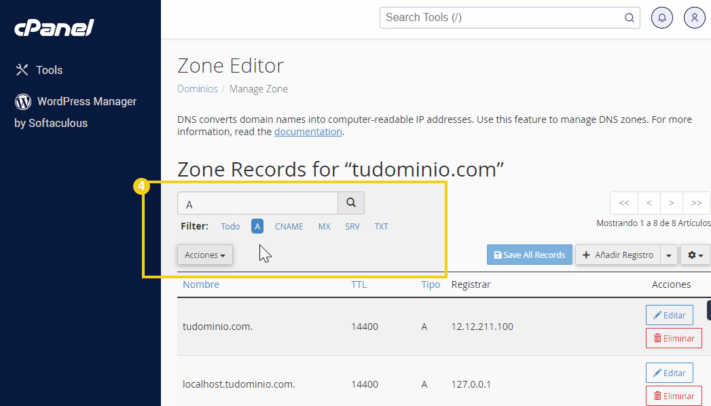The image size is (711, 406).
Task: Click the cPanel logo
Action: pos(54,28)
